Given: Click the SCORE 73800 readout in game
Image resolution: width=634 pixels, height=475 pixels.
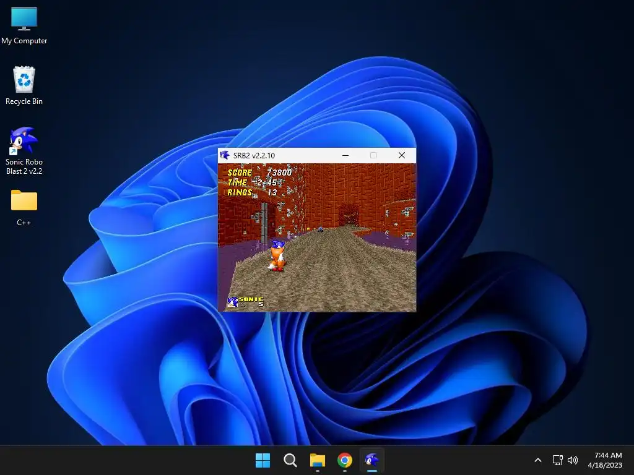Looking at the screenshot, I should [x=259, y=173].
